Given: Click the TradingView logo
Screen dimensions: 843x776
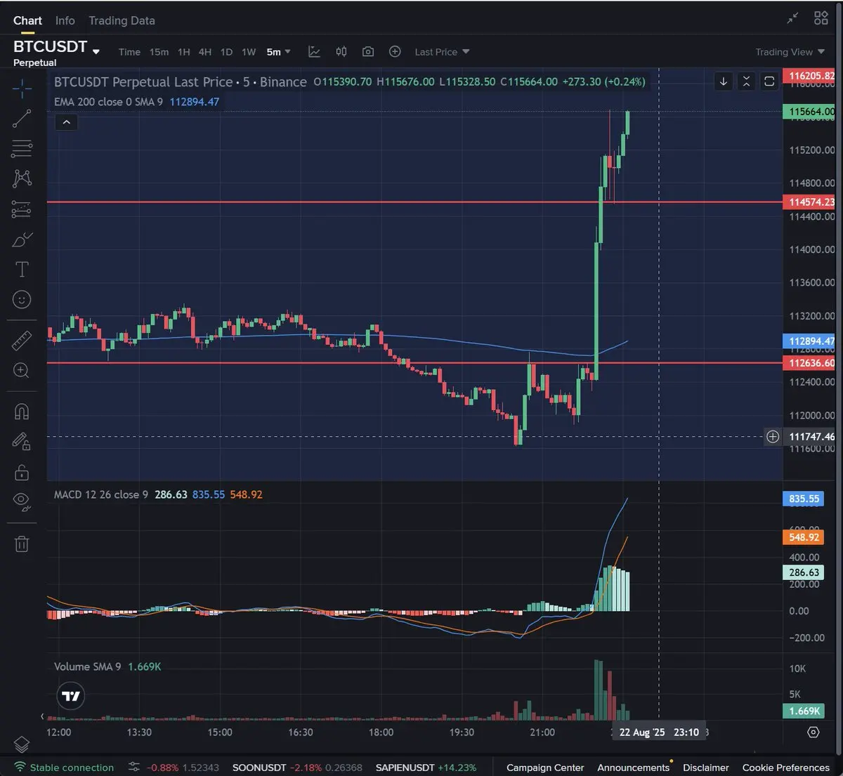Looking at the screenshot, I should point(71,696).
